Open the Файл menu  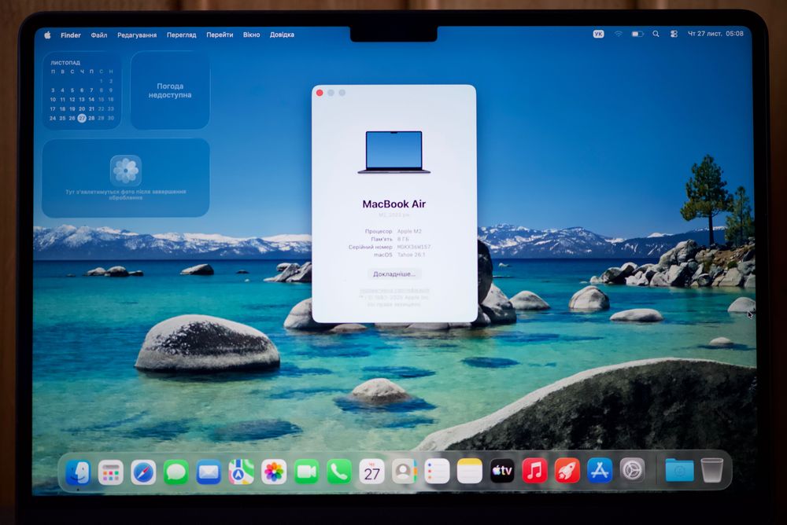99,35
